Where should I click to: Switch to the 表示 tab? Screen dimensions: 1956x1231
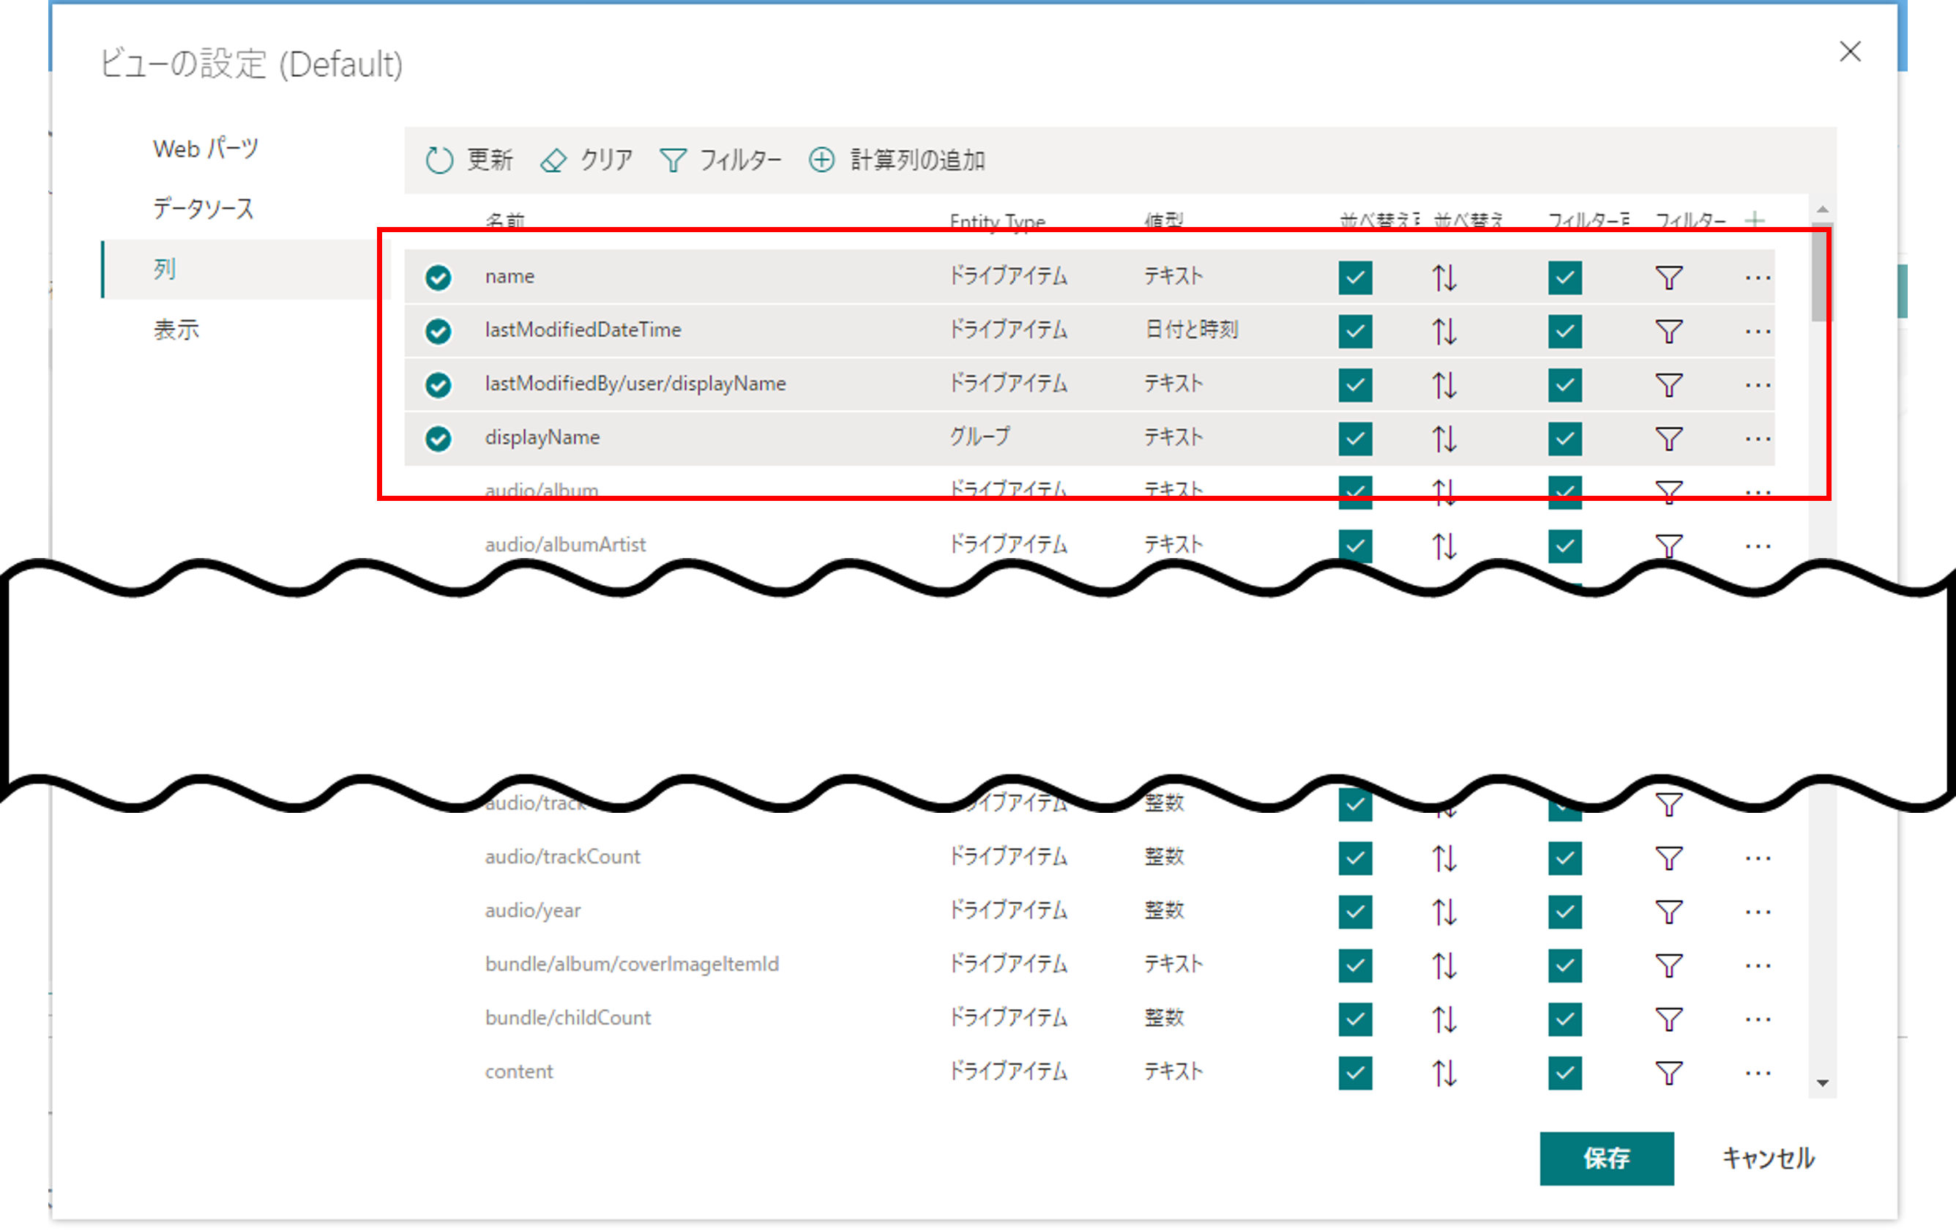176,329
